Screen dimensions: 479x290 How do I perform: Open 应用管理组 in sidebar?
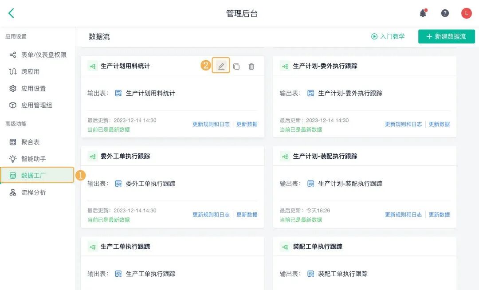coord(38,106)
